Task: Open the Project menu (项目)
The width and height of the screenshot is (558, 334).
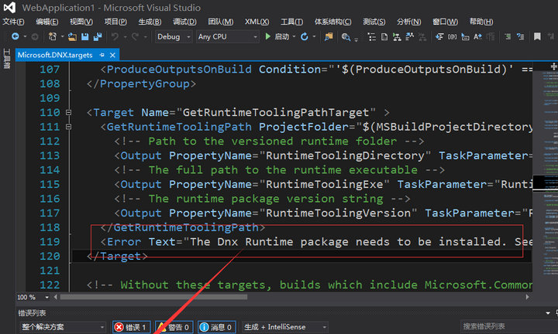Action: tap(115, 22)
